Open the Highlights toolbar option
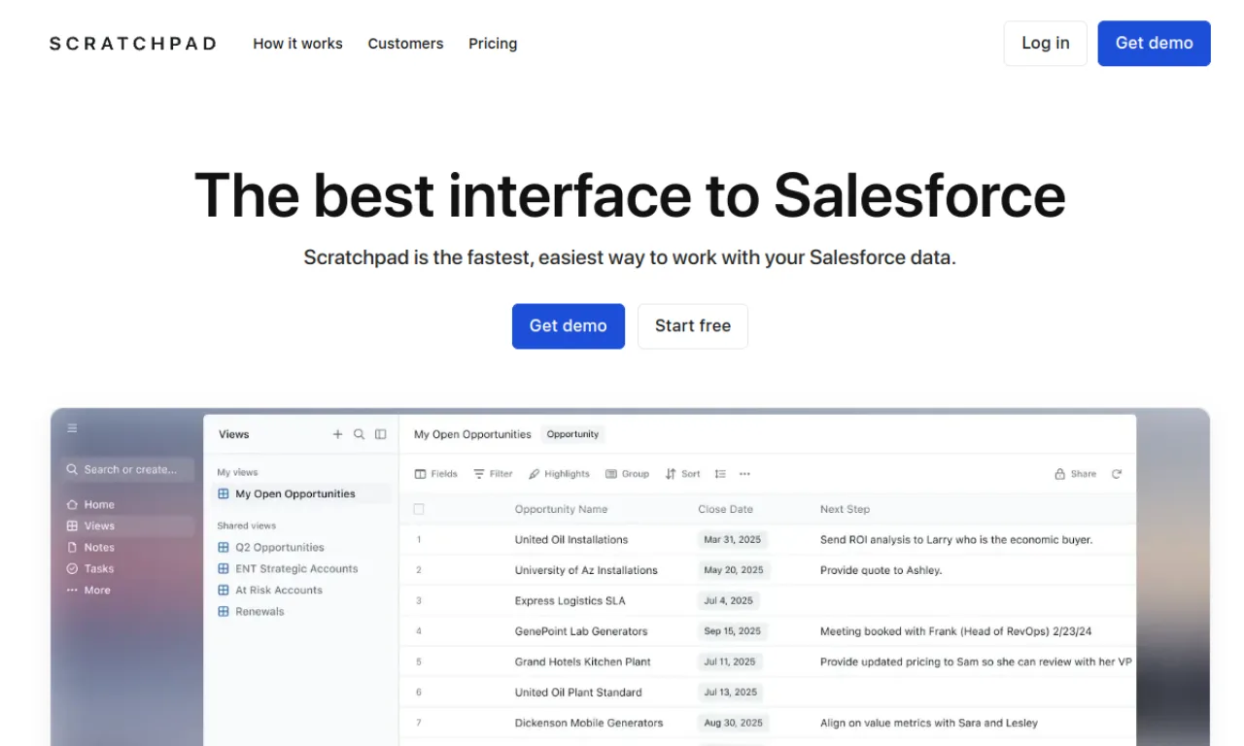The height and width of the screenshot is (746, 1244). 560,474
